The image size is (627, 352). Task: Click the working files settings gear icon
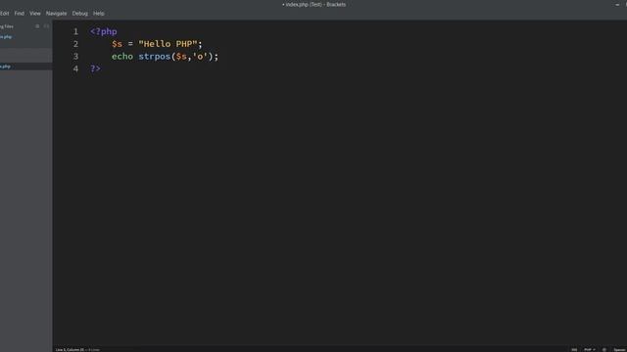(37, 26)
